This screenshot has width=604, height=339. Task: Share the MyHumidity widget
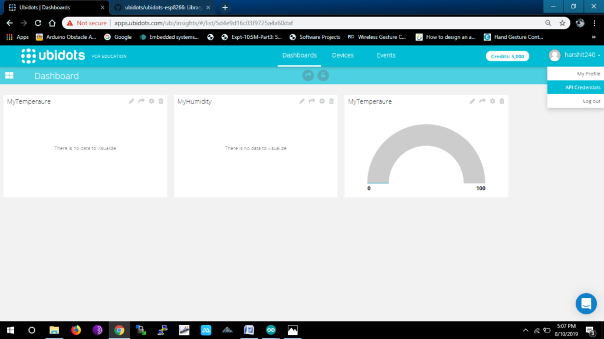pos(312,101)
